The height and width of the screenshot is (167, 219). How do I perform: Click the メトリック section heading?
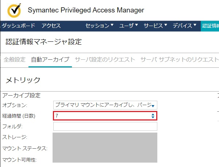point(23,80)
